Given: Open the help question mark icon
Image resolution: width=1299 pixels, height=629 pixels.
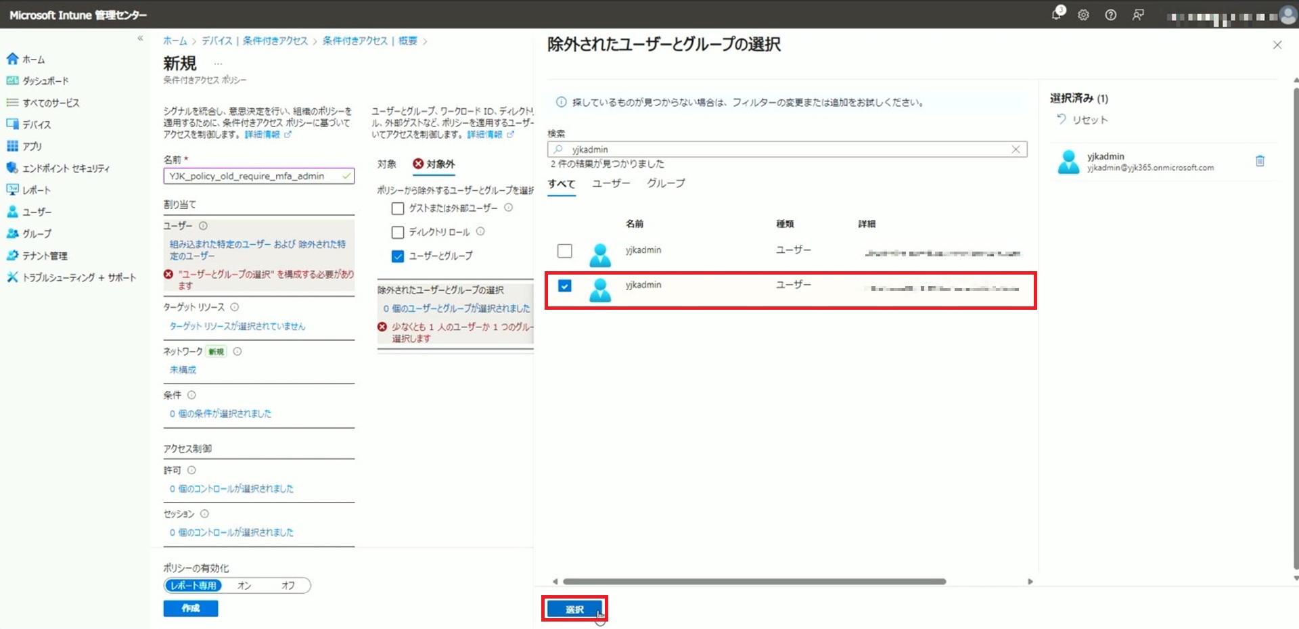Looking at the screenshot, I should tap(1110, 15).
